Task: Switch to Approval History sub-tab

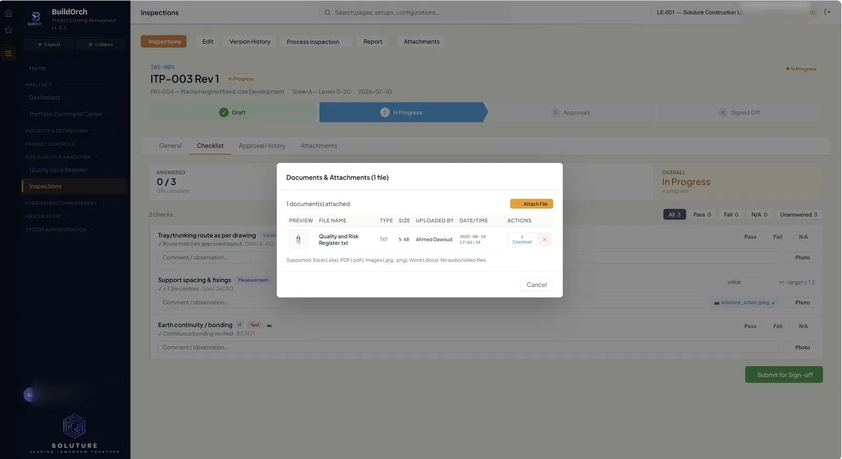Action: pos(262,146)
